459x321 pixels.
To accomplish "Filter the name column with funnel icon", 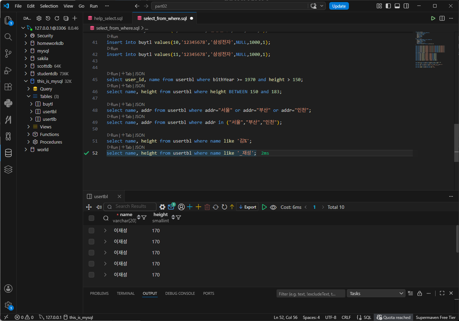I will point(144,217).
